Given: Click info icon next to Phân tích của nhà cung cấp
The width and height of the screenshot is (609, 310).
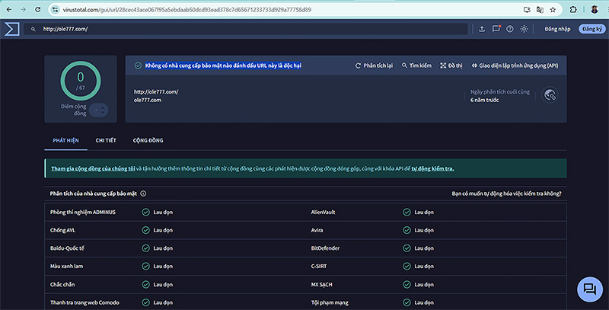Looking at the screenshot, I should coord(143,193).
